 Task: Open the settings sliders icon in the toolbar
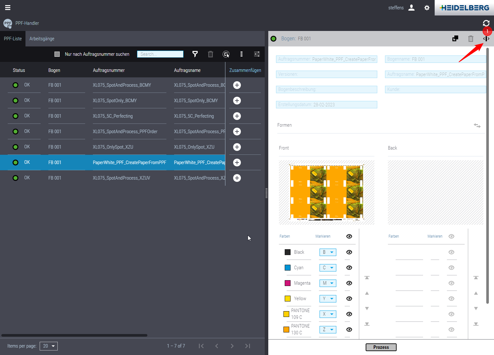click(257, 54)
